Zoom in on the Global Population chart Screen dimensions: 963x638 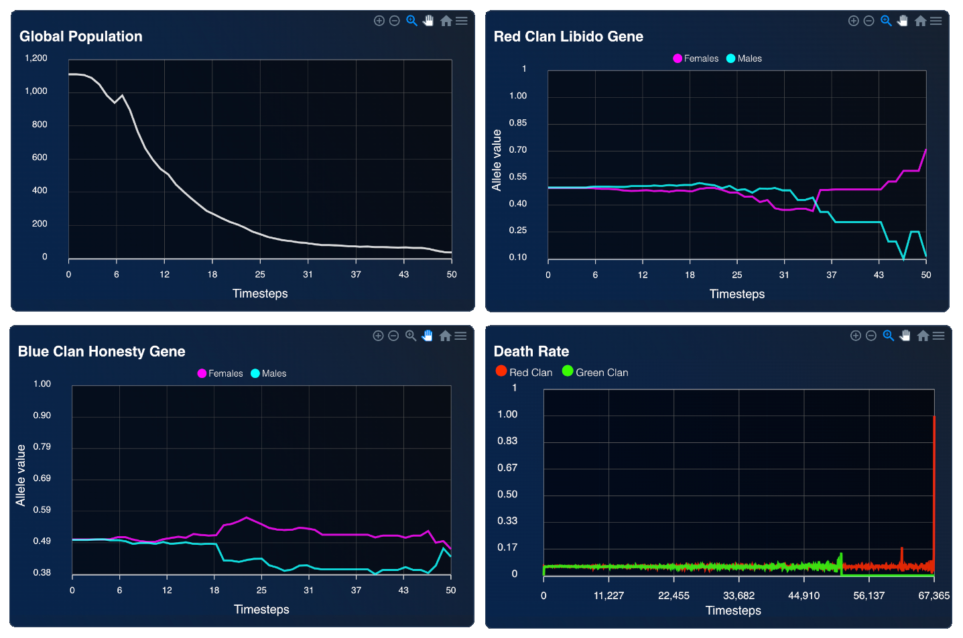point(379,21)
